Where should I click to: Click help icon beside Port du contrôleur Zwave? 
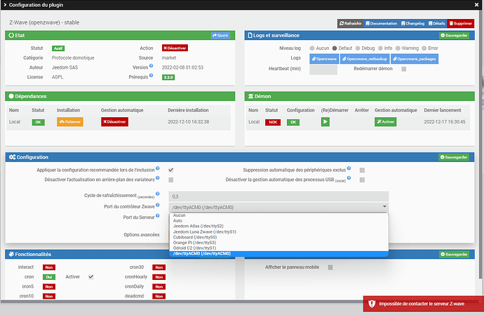pyautogui.click(x=158, y=205)
